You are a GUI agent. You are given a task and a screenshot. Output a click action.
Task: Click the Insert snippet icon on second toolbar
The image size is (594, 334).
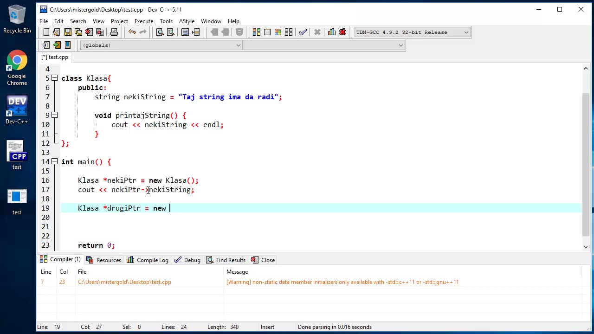(46, 45)
